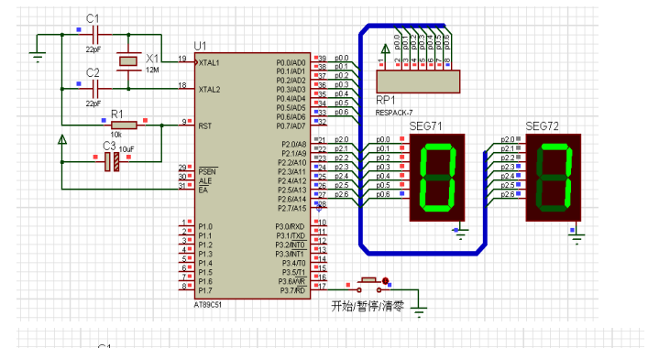Click the red actuator dot on push button

pos(385,281)
